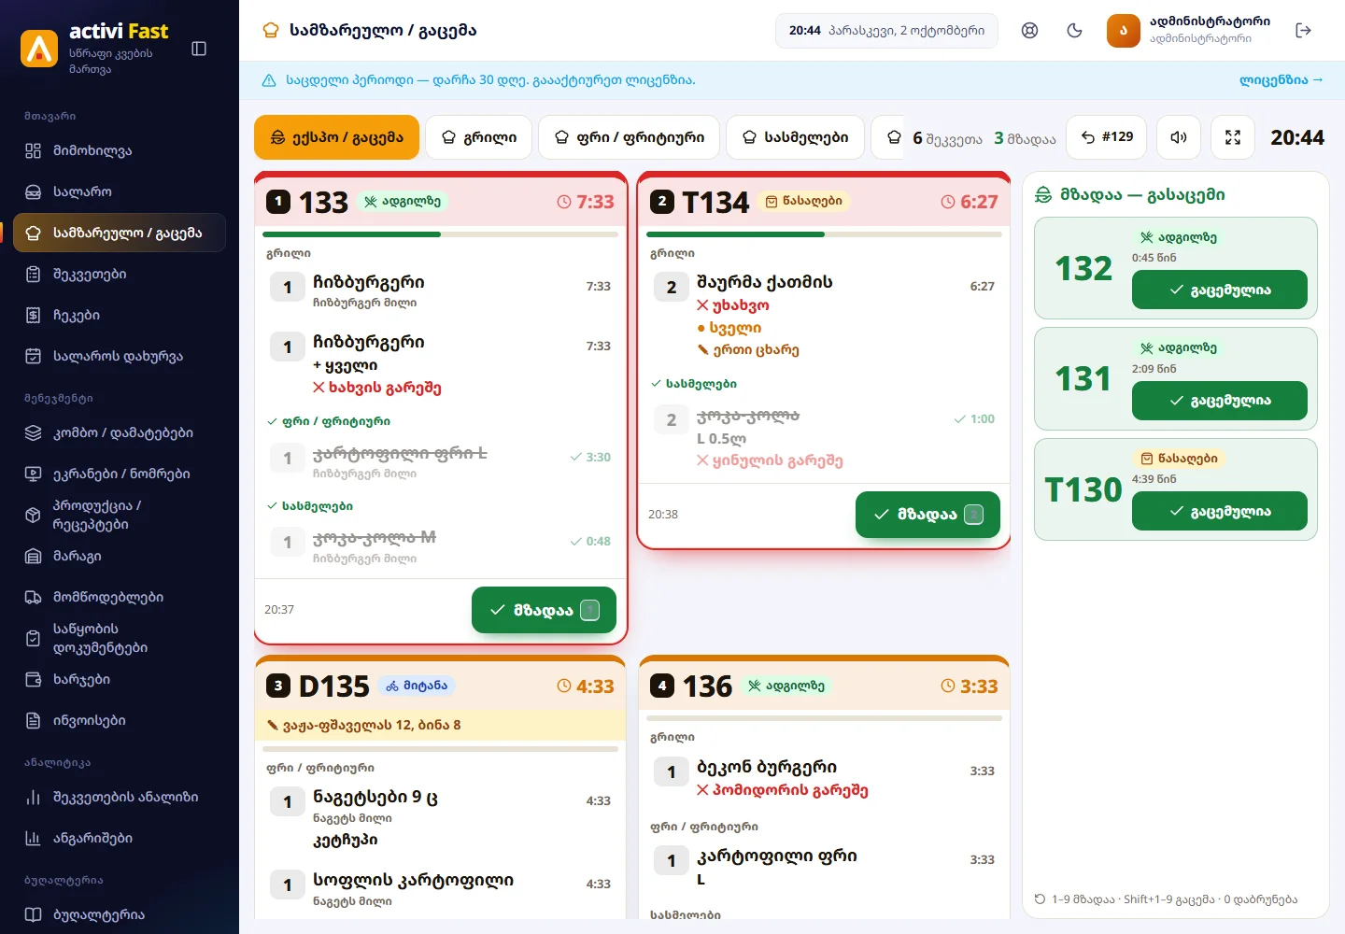
Task: Click the activi Fast logo
Action: pyautogui.click(x=39, y=49)
